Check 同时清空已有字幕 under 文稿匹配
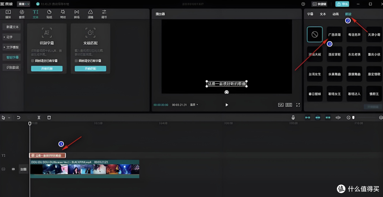 pos(76,61)
